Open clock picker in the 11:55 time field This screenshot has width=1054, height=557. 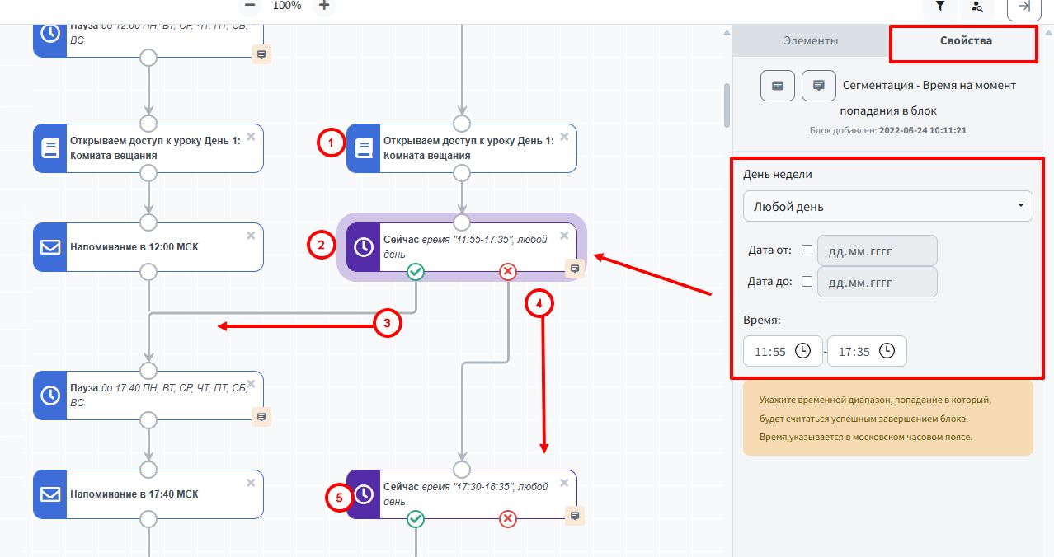pyautogui.click(x=802, y=351)
